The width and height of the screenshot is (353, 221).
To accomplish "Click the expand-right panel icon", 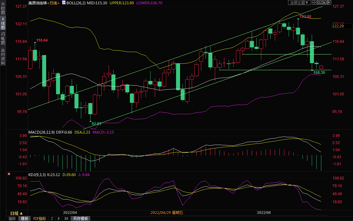I will 329,2.
